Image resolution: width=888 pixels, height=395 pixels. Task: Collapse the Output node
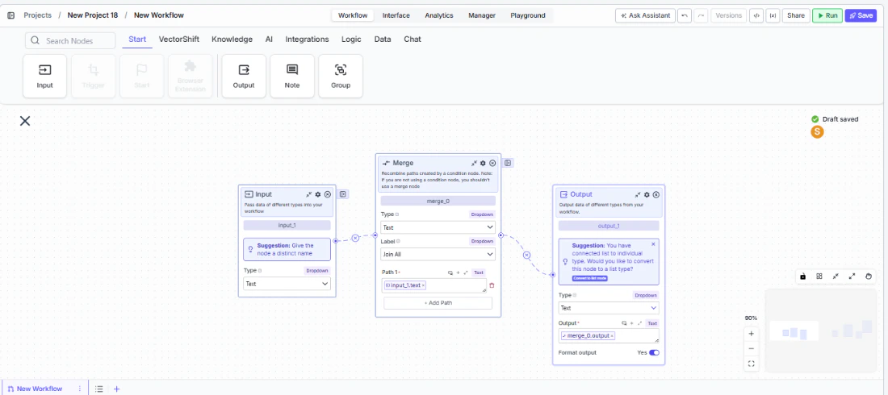point(638,194)
